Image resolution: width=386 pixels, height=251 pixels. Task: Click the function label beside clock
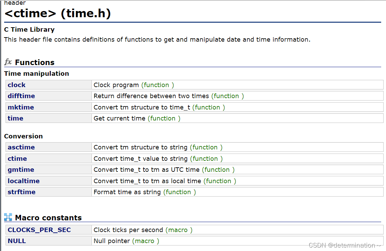pyautogui.click(x=157, y=85)
